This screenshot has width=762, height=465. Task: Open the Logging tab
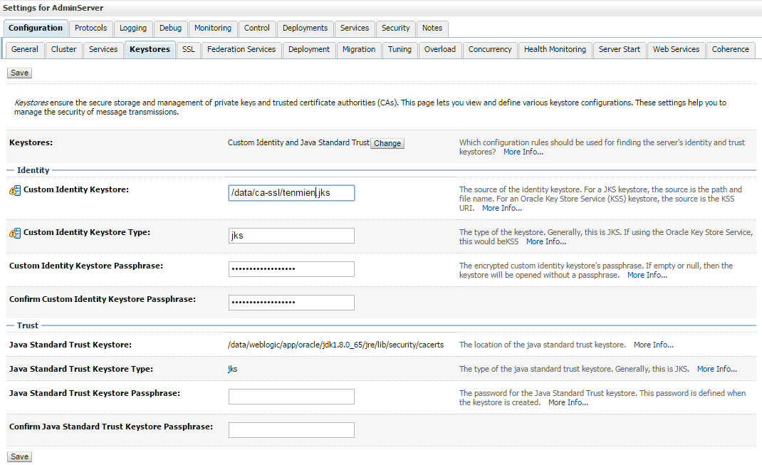click(x=133, y=28)
